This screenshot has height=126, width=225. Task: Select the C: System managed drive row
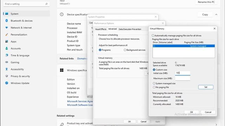coord(184,46)
